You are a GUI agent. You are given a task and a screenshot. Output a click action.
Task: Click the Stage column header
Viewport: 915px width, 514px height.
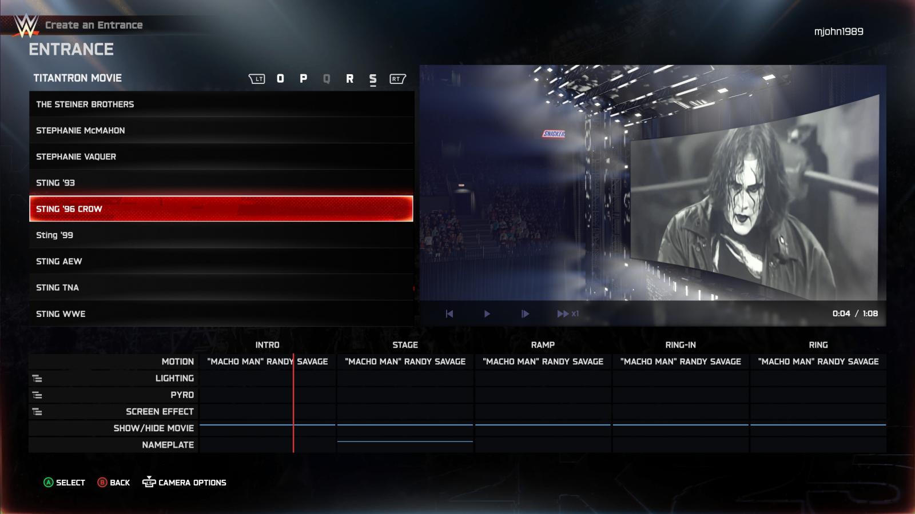click(x=405, y=345)
